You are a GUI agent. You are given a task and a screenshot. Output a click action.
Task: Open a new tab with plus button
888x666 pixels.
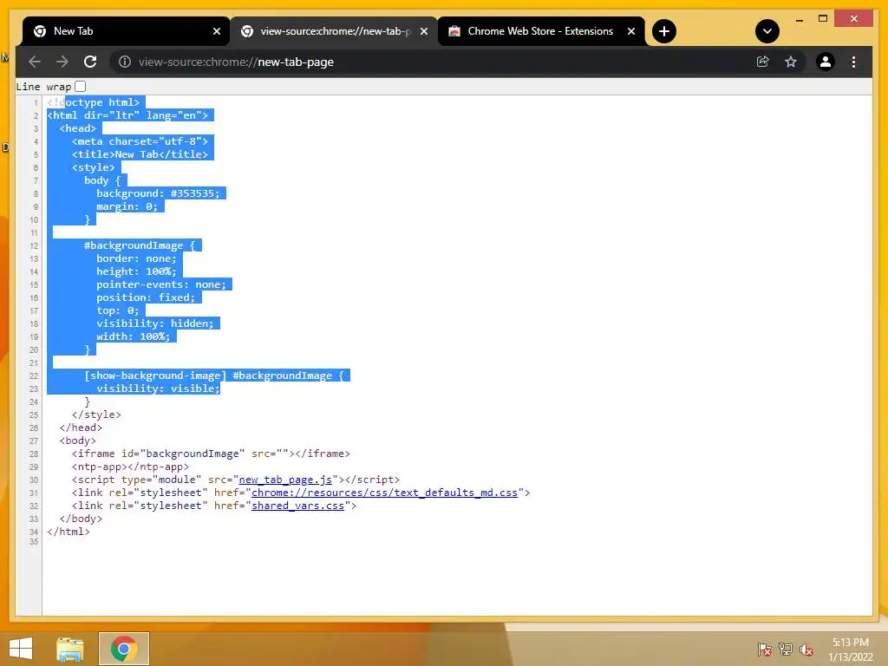click(664, 31)
